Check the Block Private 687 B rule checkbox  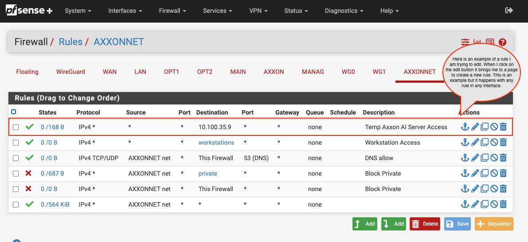[x=16, y=174]
